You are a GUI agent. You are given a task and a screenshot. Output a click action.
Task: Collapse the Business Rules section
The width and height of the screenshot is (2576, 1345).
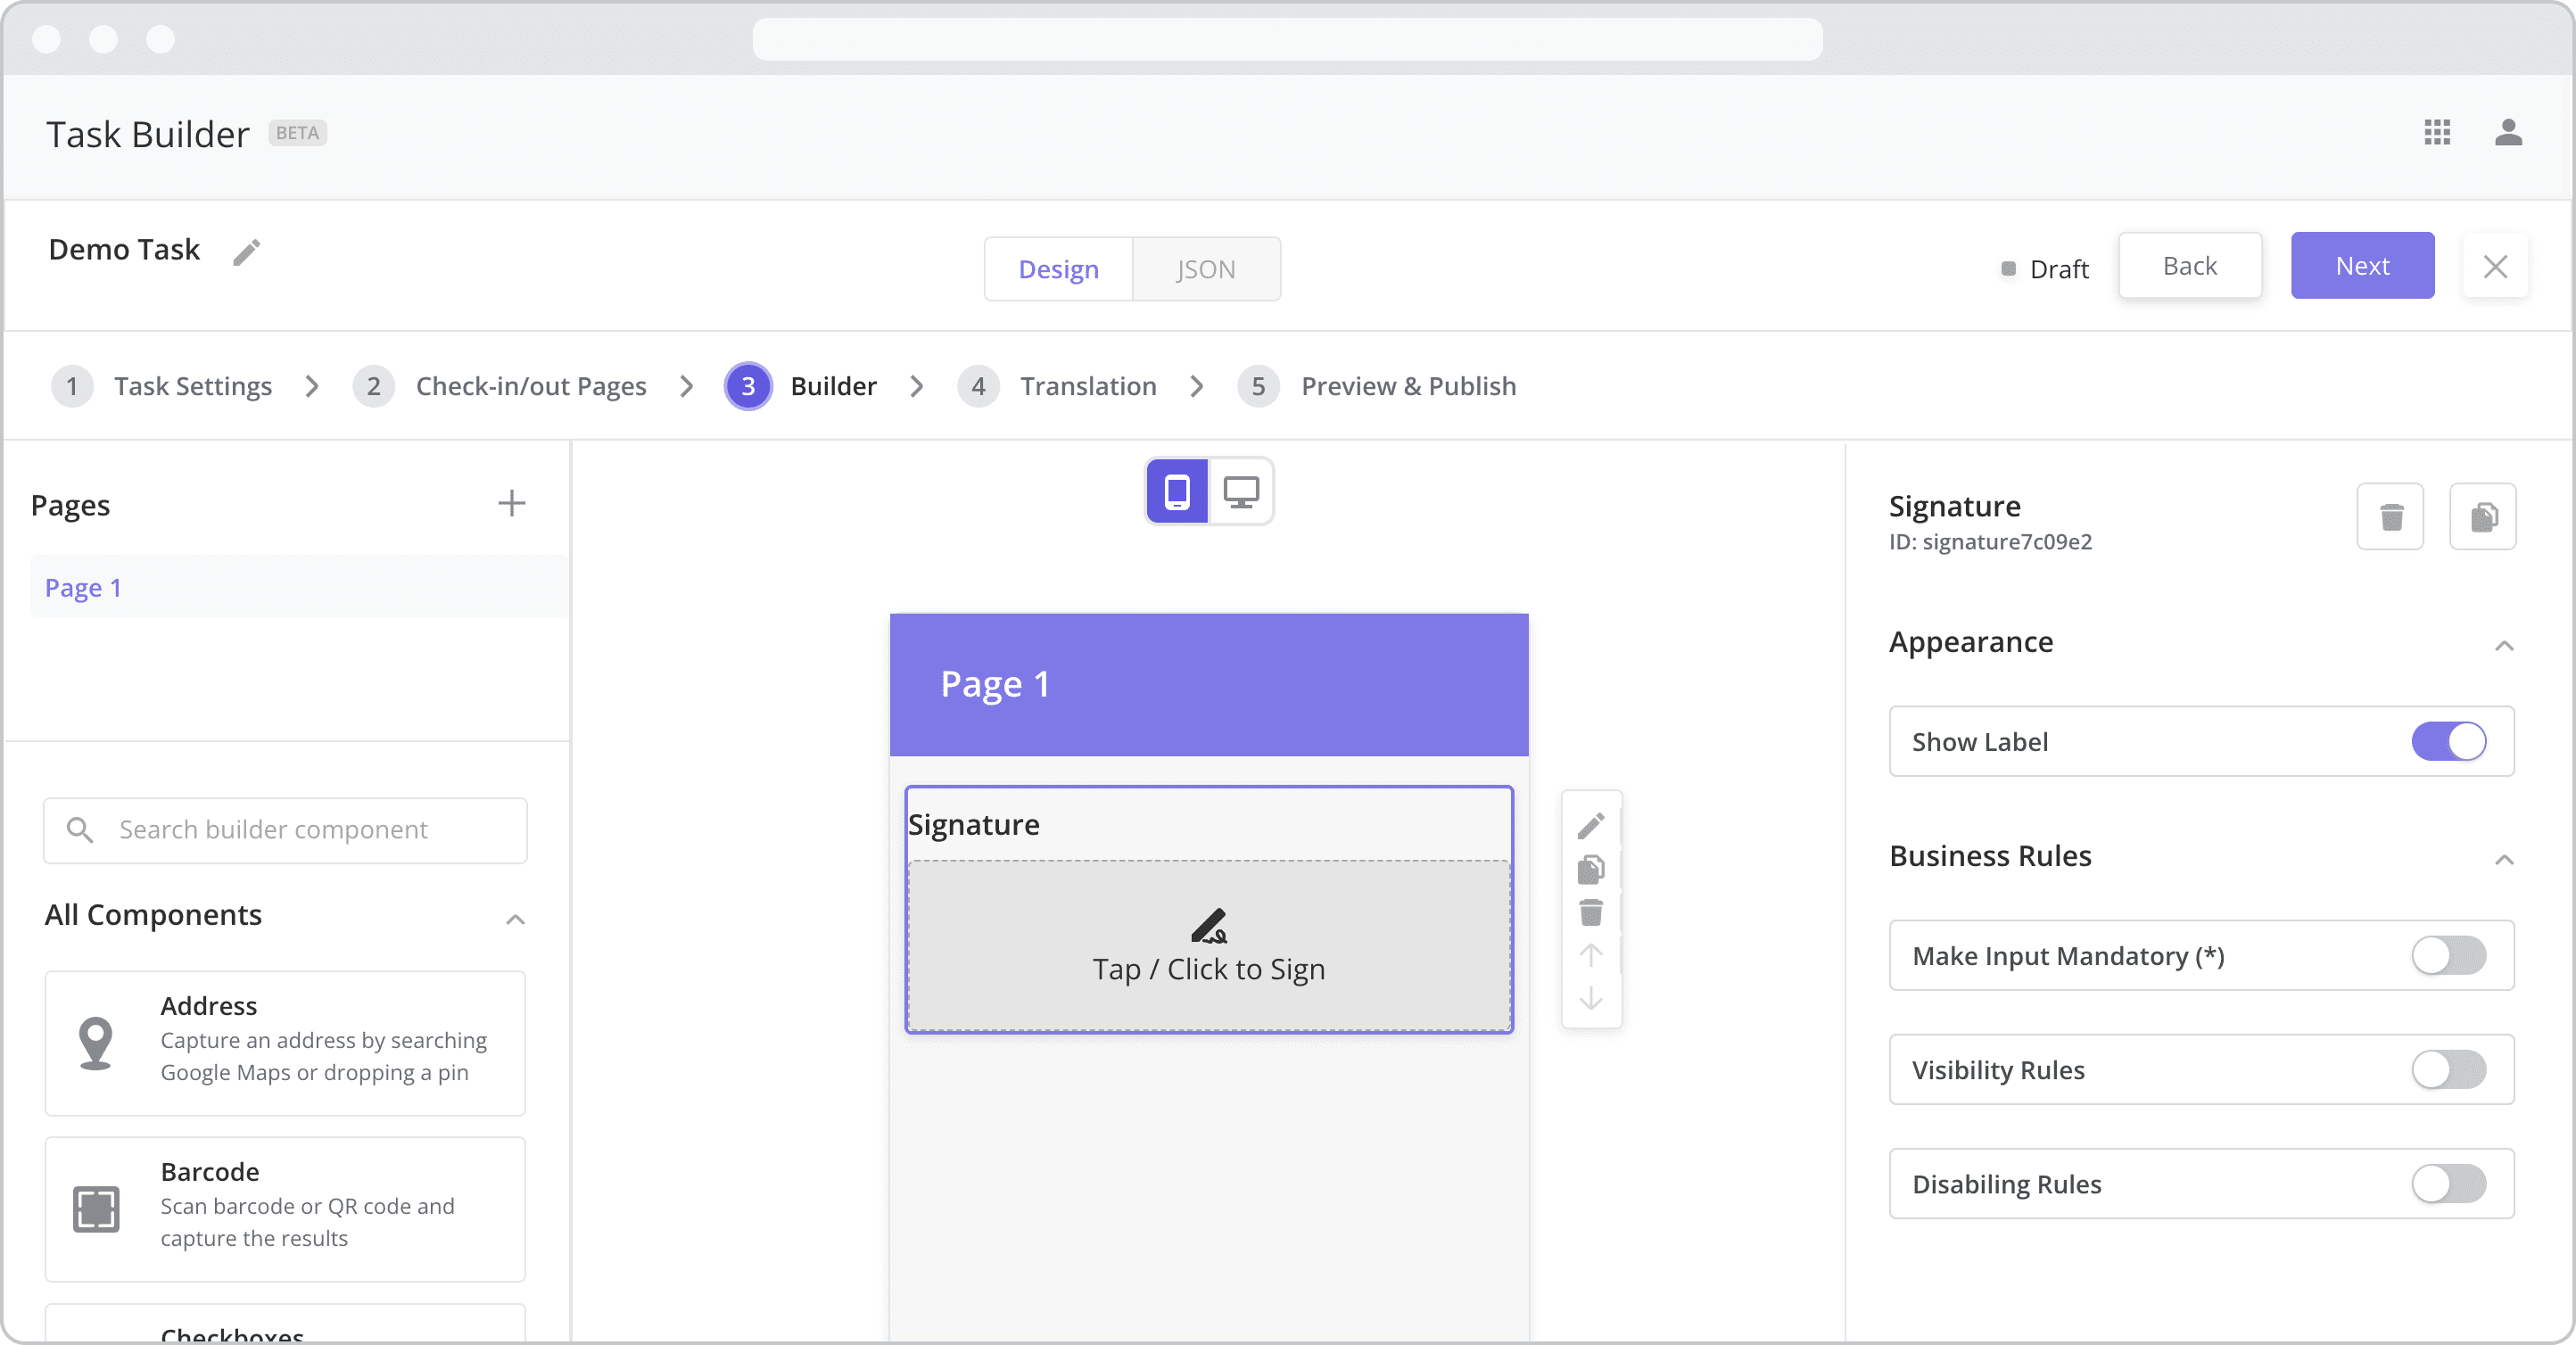coord(2503,859)
